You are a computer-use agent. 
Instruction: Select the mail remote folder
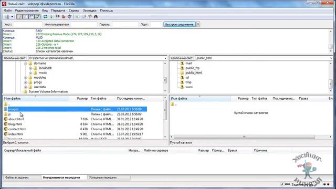[188, 63]
